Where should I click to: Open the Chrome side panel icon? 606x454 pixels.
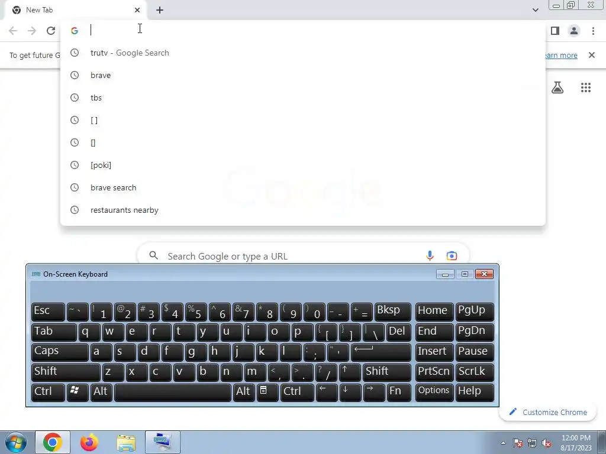point(555,31)
